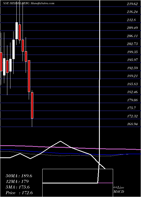Select the 199.35 price axis label
The image size is (141, 197).
click(x=132, y=52)
